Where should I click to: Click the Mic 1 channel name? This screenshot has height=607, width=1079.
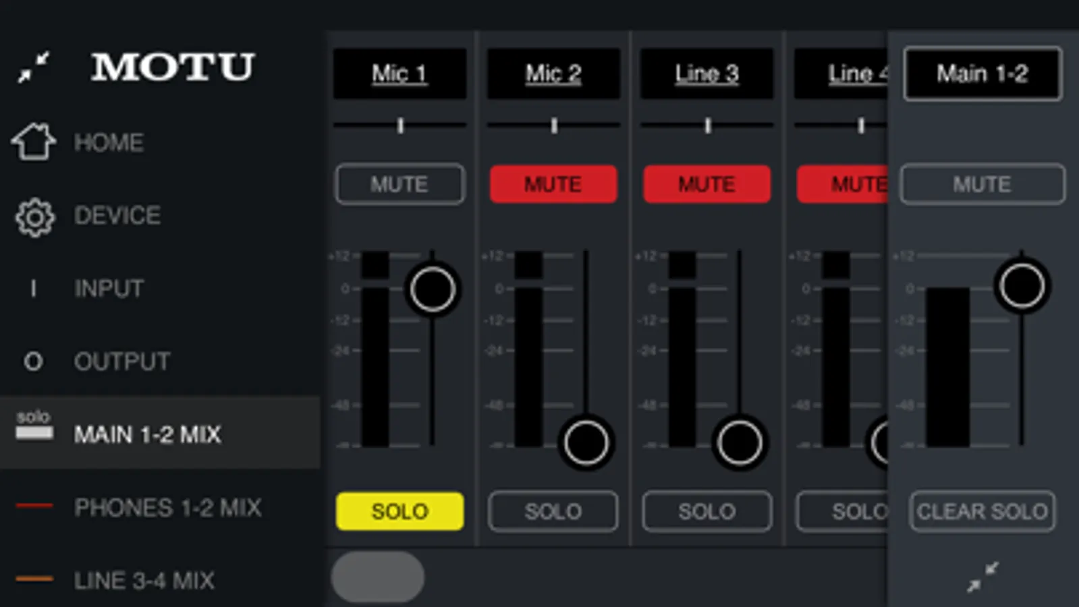tap(399, 74)
